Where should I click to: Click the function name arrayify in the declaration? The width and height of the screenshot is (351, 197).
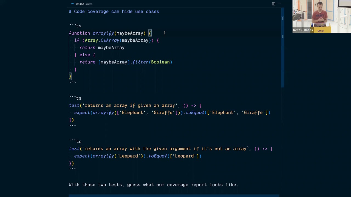[103, 33]
